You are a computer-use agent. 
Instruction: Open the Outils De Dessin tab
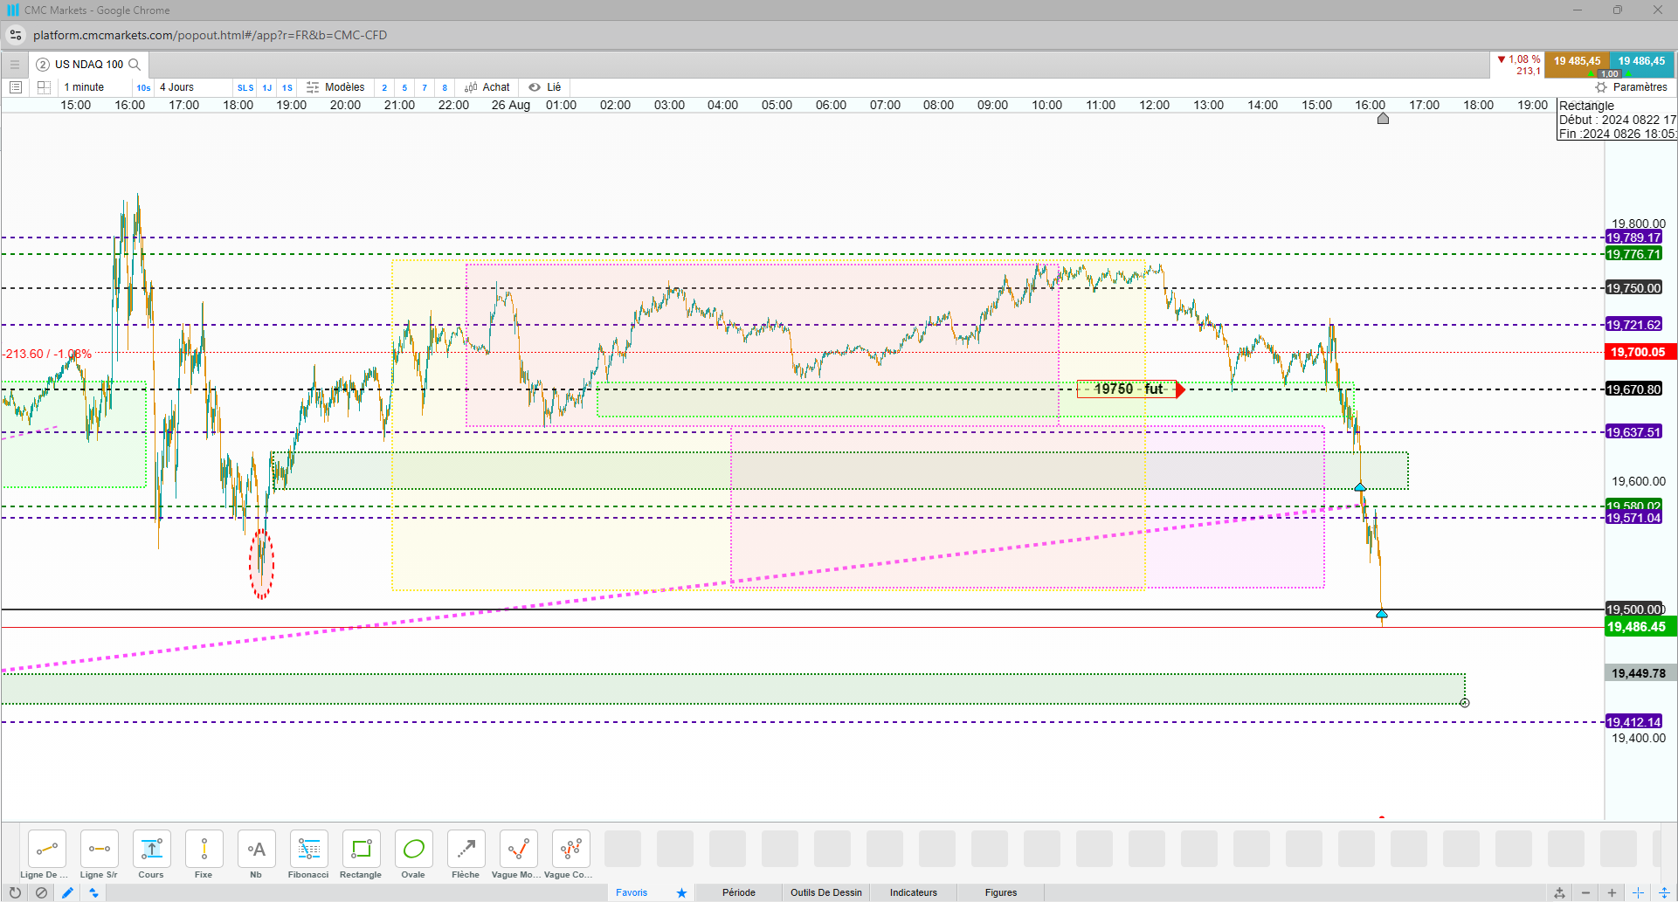pos(825,892)
